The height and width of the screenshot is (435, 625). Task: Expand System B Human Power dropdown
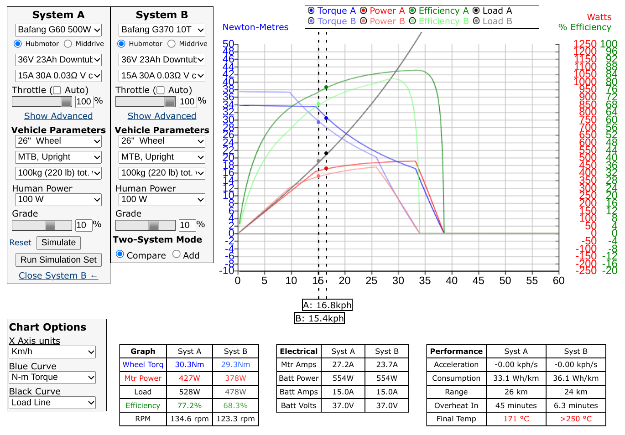tap(162, 200)
